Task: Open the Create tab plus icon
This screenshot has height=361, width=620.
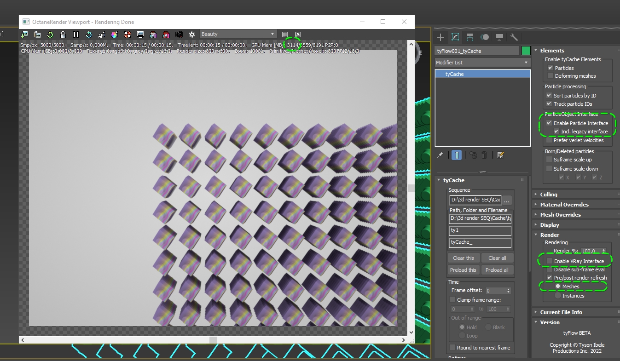Action: [440, 37]
